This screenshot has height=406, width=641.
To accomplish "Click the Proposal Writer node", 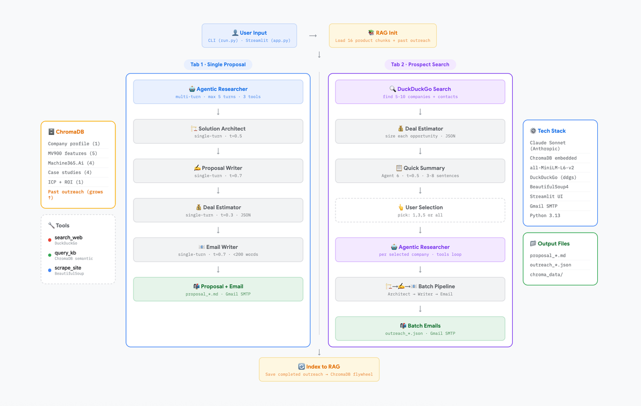I will coord(218,171).
